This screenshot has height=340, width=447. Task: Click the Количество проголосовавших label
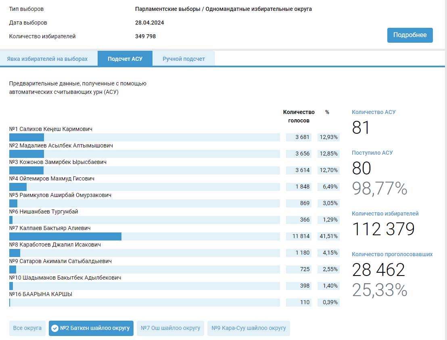(392, 254)
